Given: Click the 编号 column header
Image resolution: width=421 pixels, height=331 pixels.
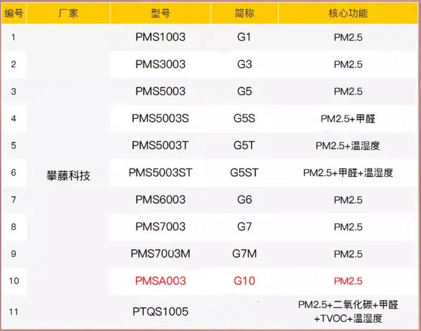Looking at the screenshot, I should (x=14, y=13).
